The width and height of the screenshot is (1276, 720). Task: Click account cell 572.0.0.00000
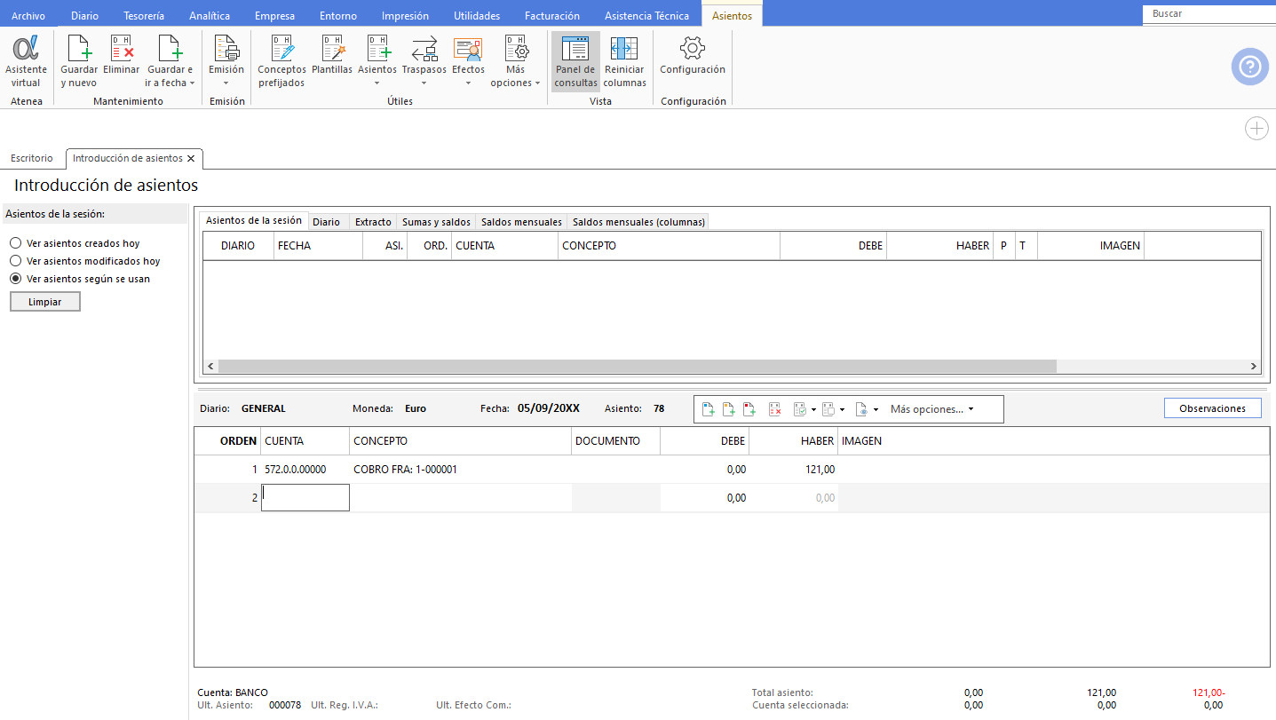coord(296,470)
